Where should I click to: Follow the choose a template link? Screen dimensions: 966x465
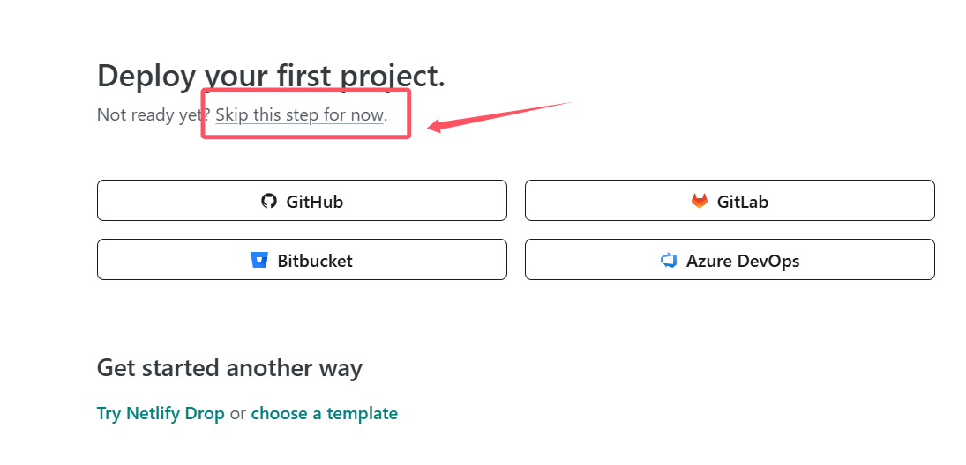tap(324, 413)
